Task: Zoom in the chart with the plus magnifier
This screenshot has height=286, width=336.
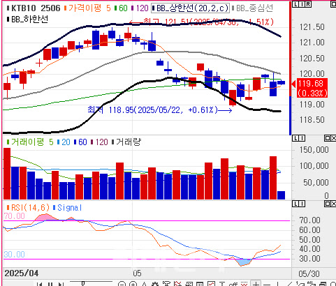Action: pos(133,284)
